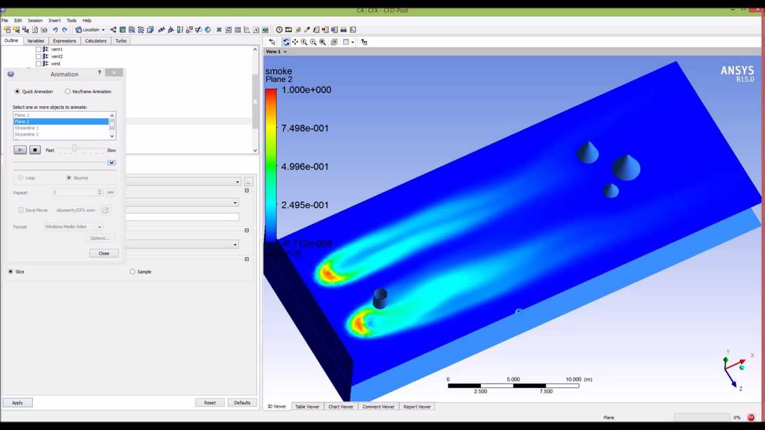Screen dimensions: 765x430
Task: Open the topmost details combo box dropdown
Action: click(x=237, y=182)
